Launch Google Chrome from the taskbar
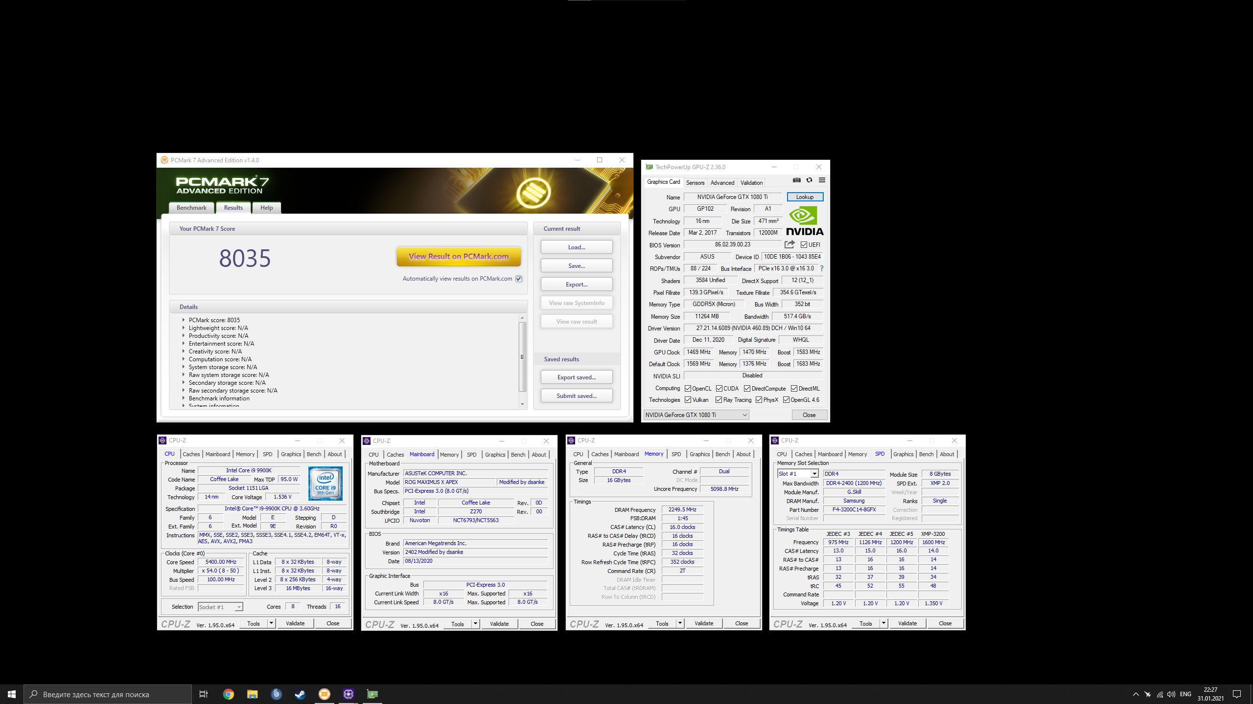The width and height of the screenshot is (1253, 704). click(x=228, y=694)
